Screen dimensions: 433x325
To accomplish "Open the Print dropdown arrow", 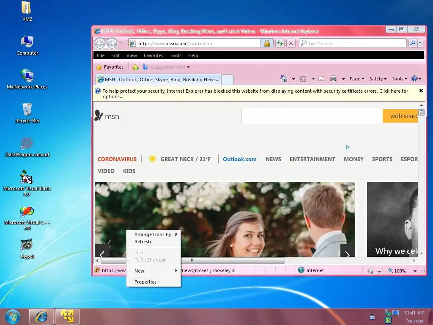I will point(343,79).
